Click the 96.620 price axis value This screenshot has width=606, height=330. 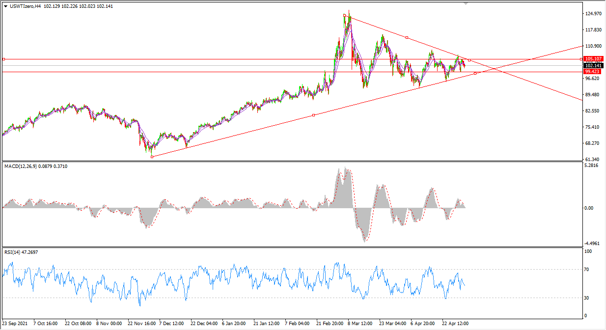(x=592, y=79)
